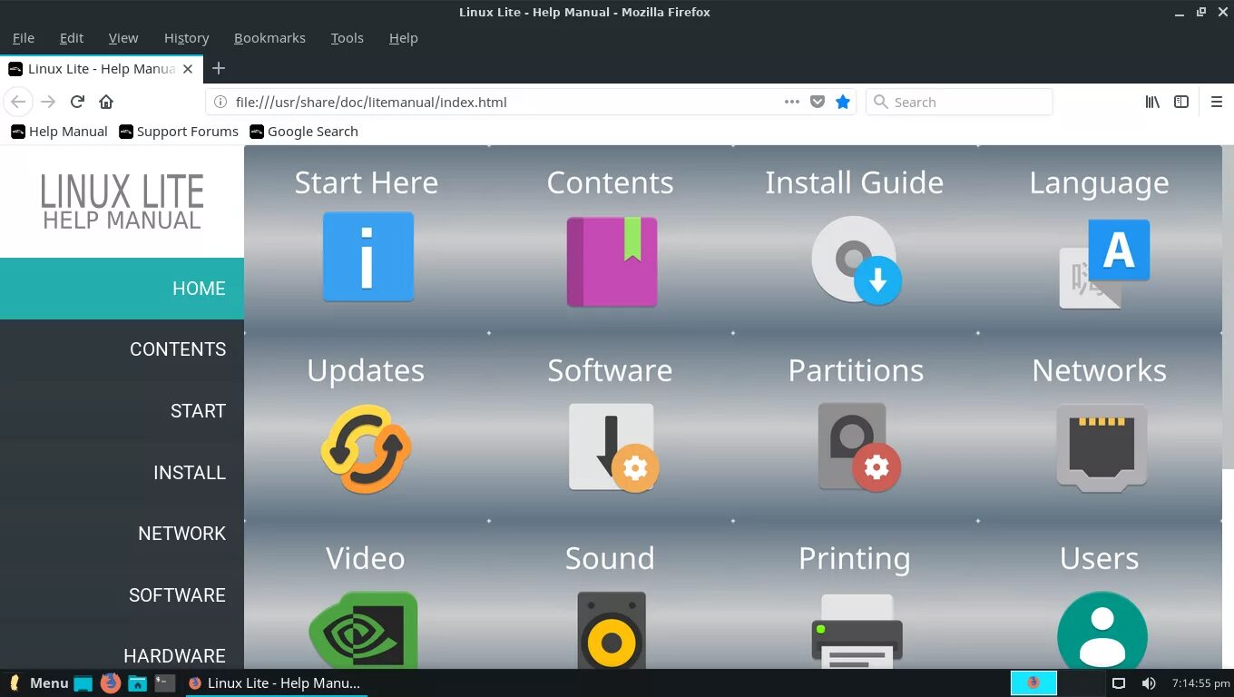Click the Printing heading text
Screen dimensions: 1234x697
(855, 558)
